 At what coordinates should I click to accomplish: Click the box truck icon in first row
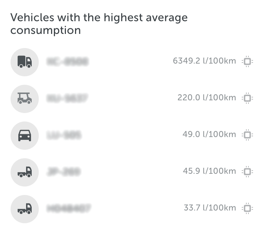[x=25, y=62]
